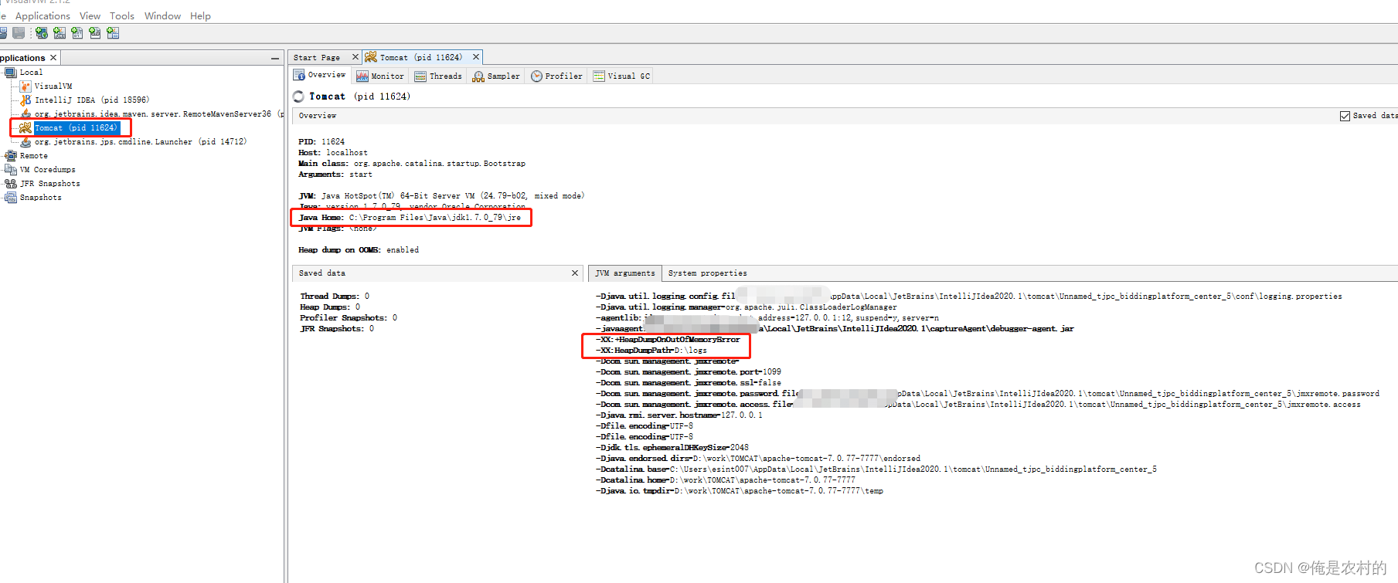Click the -Djdk.tls.ephemeralDHKeySize=2048 line
This screenshot has width=1398, height=583.
click(x=672, y=448)
